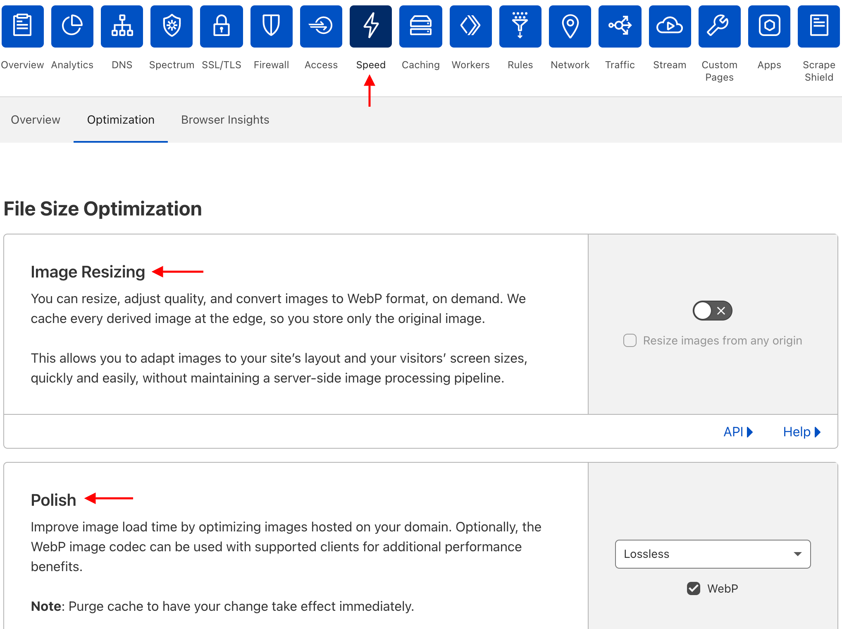
Task: Open the Analytics pie chart icon
Action: point(72,26)
